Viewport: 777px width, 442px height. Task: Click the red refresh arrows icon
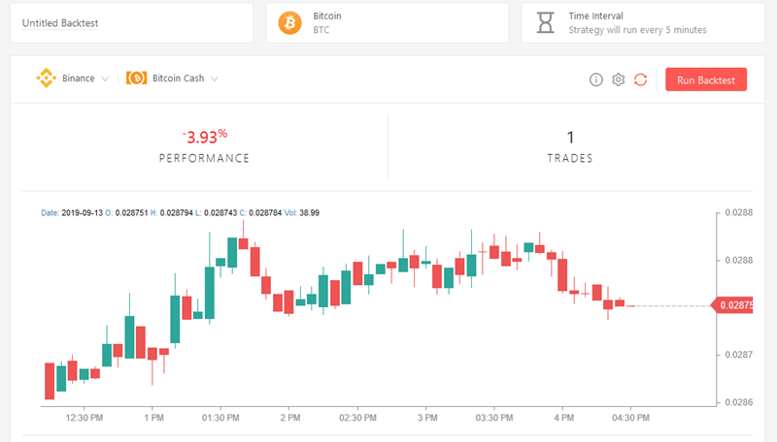point(640,79)
